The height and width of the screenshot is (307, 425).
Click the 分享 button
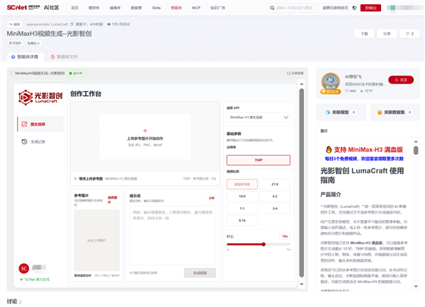(x=387, y=34)
